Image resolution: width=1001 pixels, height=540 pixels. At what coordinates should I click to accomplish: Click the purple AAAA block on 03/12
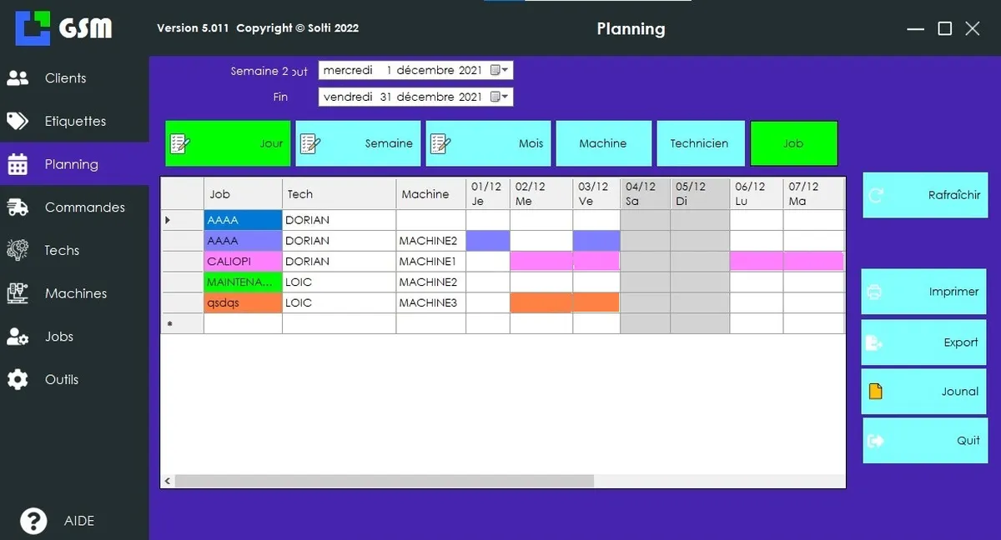(596, 241)
